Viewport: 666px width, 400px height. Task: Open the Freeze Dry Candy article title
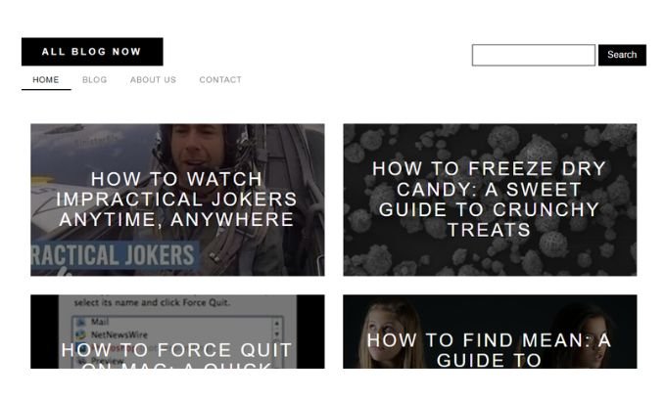tap(490, 200)
